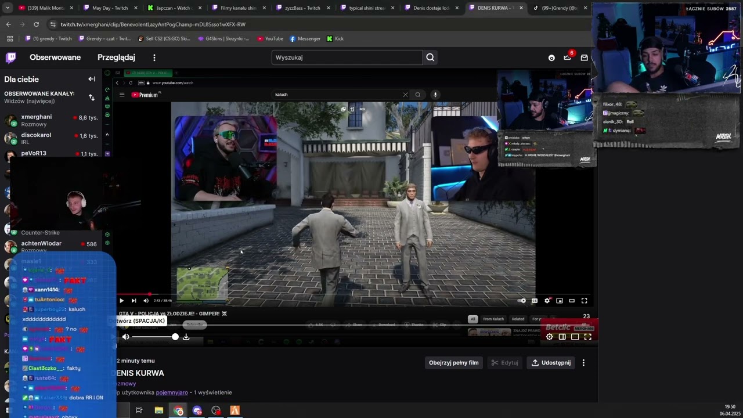
Task: Switch to the Denis dostaje tab
Action: tap(431, 8)
